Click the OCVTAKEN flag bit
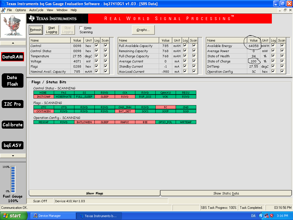 (44, 111)
